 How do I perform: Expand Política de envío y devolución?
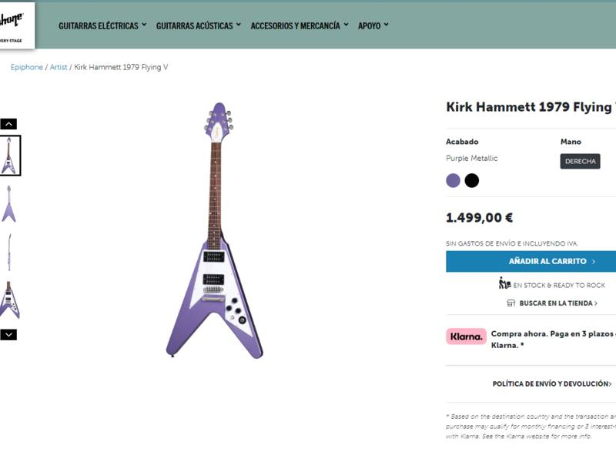click(551, 383)
